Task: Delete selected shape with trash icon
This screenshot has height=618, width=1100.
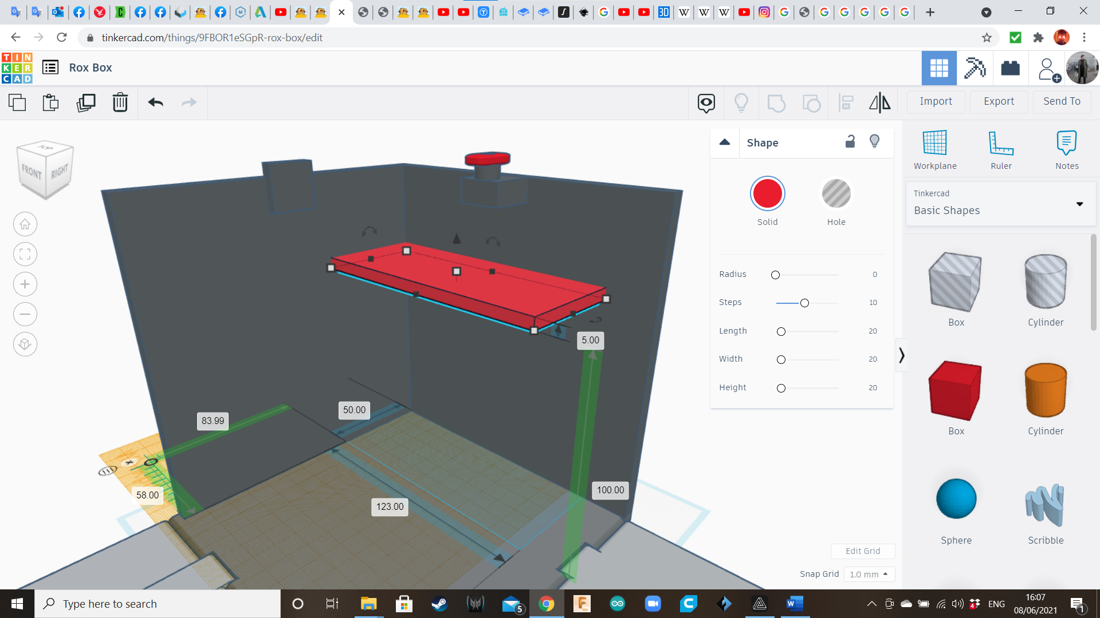Action: (120, 102)
